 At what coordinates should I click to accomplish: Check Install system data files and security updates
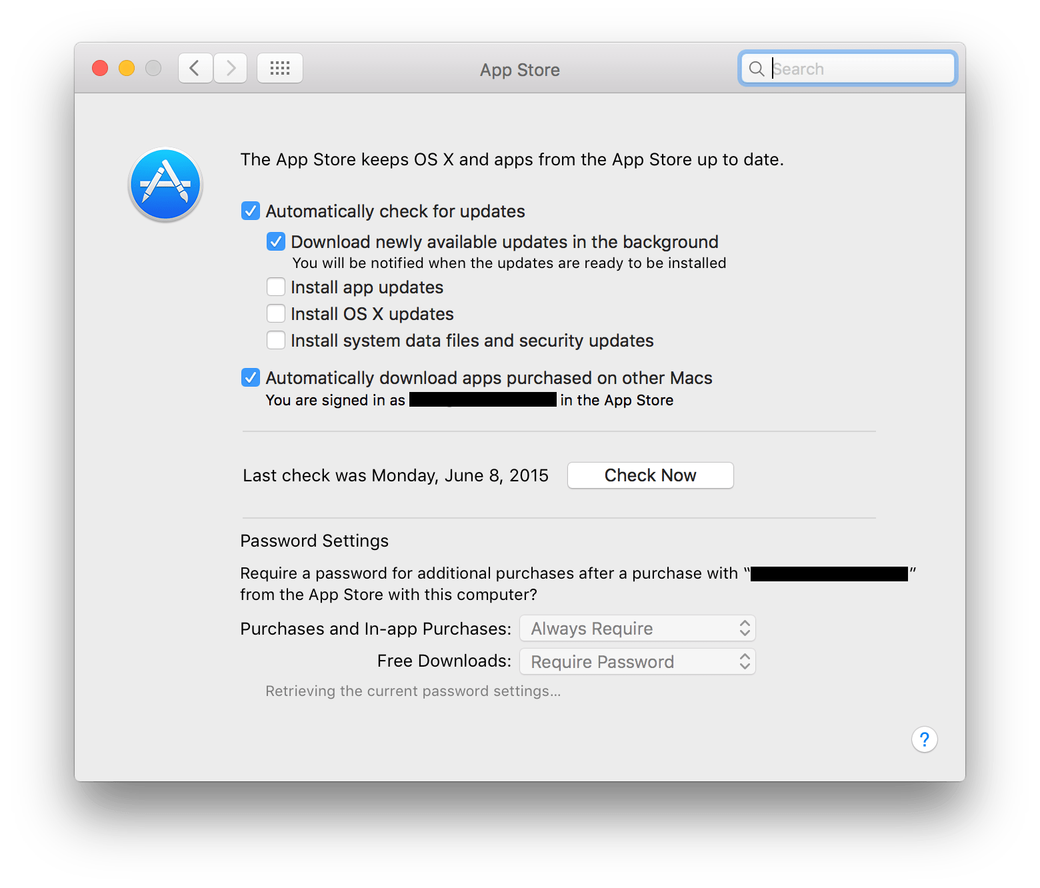[276, 341]
